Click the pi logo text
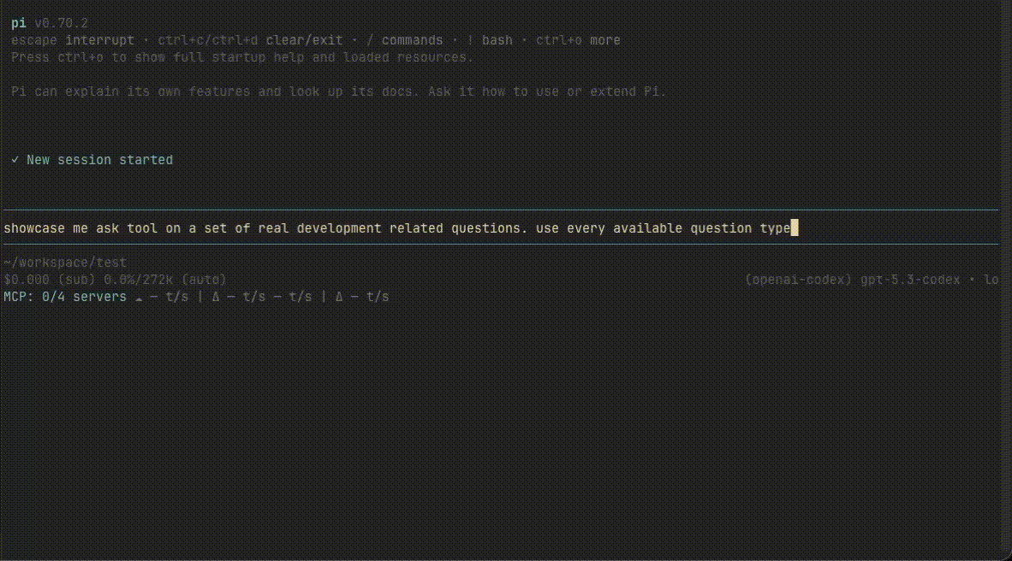 coord(19,23)
